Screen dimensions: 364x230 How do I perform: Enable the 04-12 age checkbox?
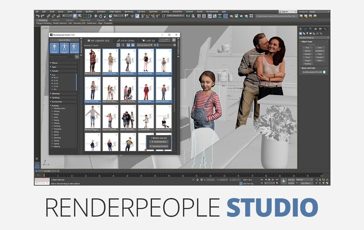click(52, 78)
